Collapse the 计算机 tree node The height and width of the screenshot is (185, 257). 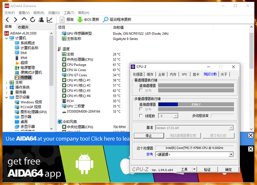pos(7,38)
